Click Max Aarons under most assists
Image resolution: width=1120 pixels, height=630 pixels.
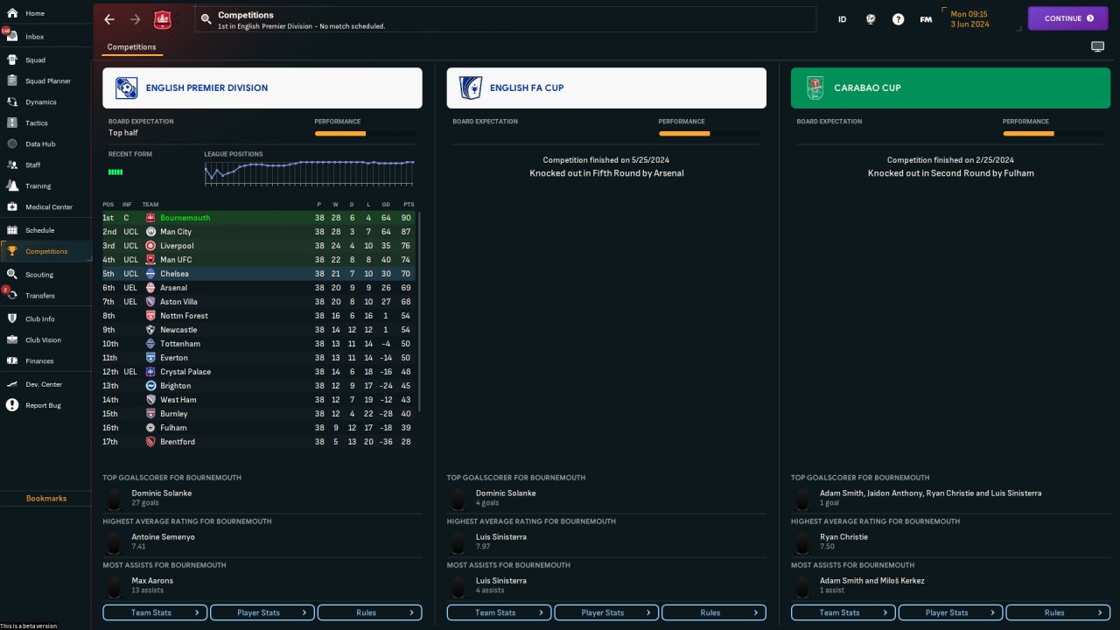[x=153, y=581]
